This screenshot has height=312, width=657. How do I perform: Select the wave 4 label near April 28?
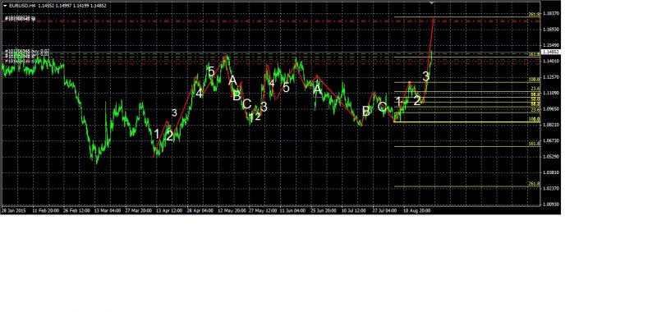click(x=199, y=94)
